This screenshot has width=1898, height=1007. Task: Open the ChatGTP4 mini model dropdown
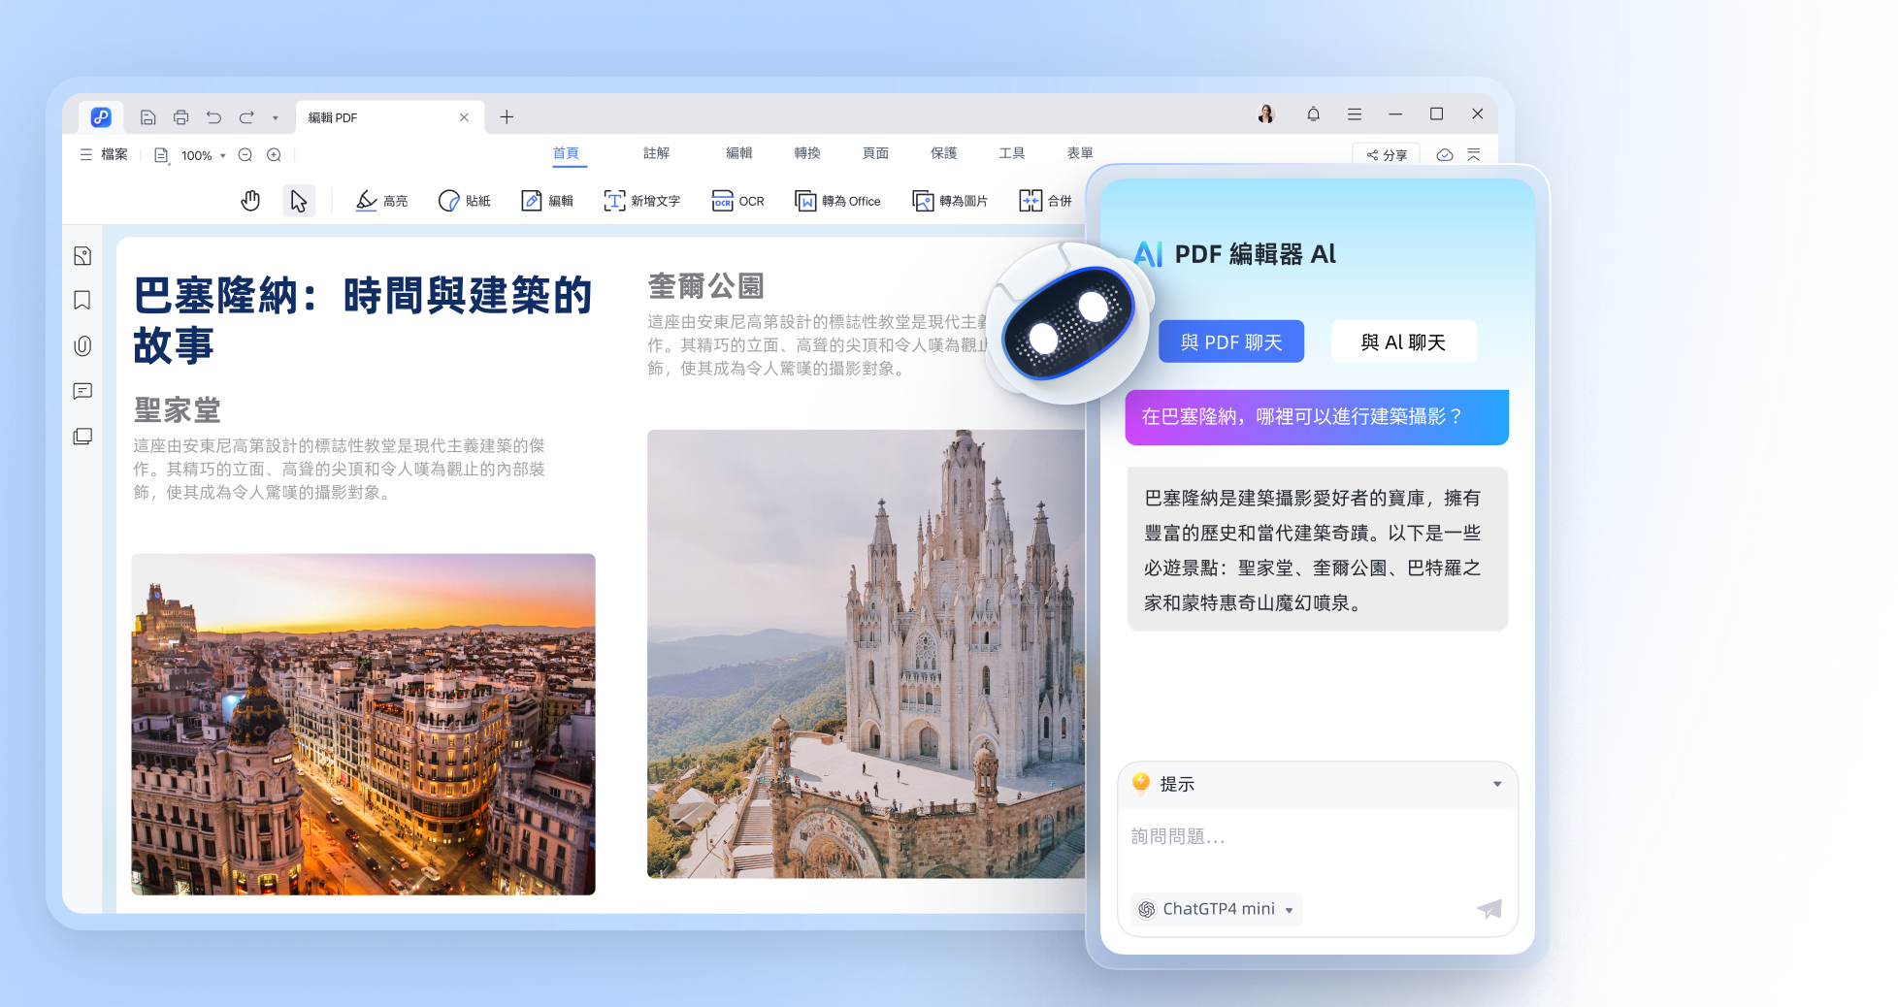pyautogui.click(x=1216, y=909)
